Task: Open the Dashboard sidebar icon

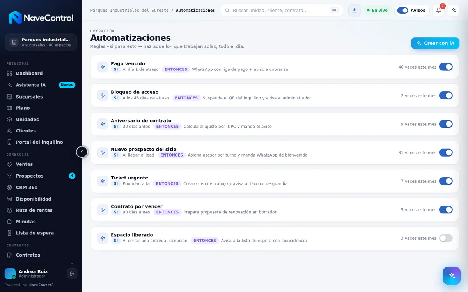Action: tap(10, 73)
